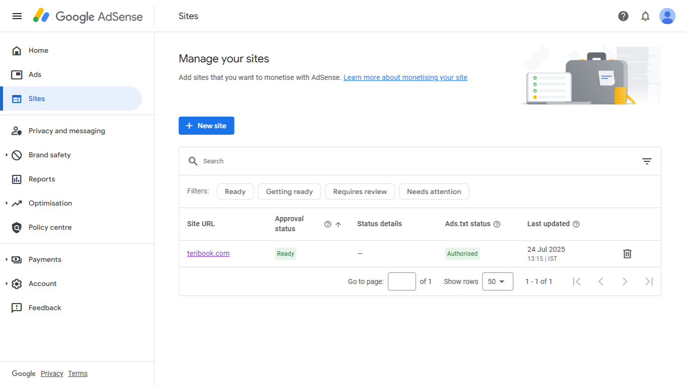The width and height of the screenshot is (686, 386).
Task: Toggle the Requires review filter chip
Action: click(x=360, y=191)
